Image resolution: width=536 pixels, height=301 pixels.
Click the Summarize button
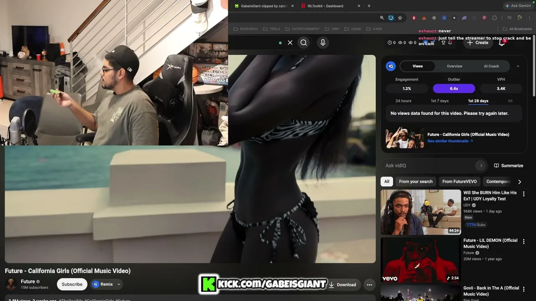point(508,166)
